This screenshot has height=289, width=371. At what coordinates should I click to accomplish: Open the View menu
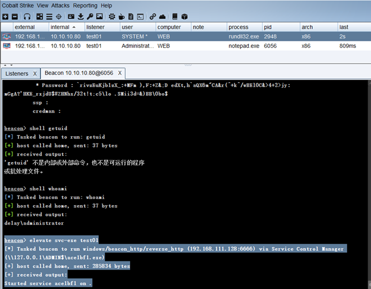[43, 5]
